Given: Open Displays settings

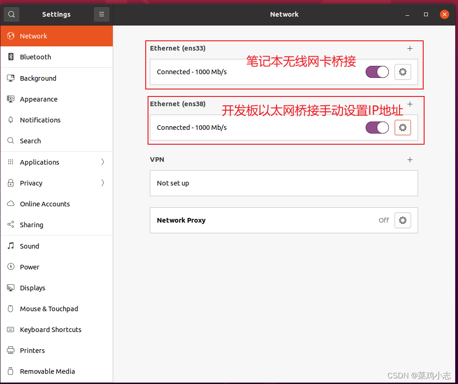Looking at the screenshot, I should [x=57, y=288].
